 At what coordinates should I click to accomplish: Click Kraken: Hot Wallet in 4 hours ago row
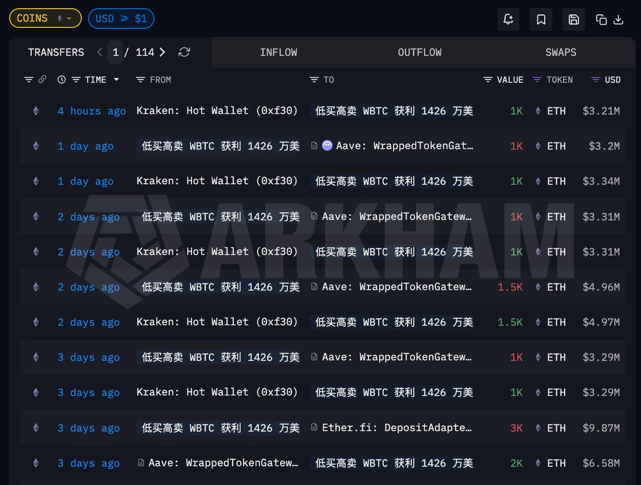[x=217, y=111]
